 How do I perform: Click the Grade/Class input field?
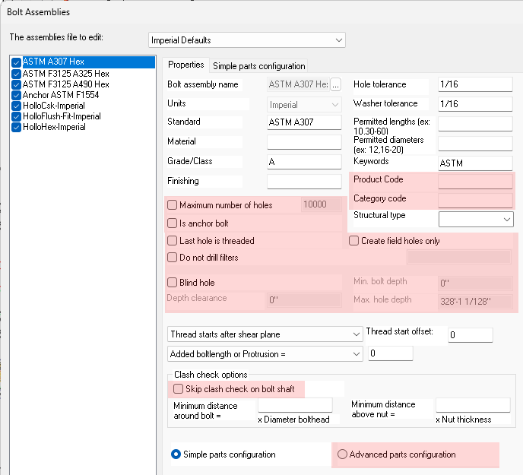pos(304,162)
